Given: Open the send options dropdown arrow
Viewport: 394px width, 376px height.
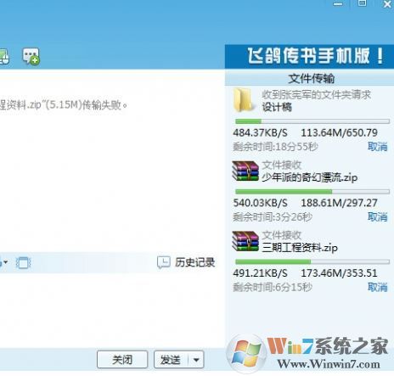Looking at the screenshot, I should (196, 360).
